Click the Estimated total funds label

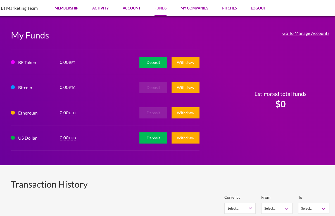click(x=280, y=94)
